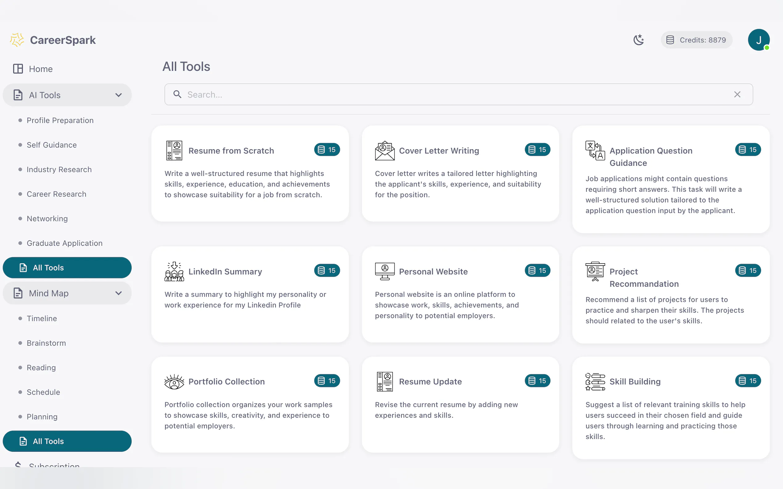
Task: Click into the Search input field
Action: point(453,95)
